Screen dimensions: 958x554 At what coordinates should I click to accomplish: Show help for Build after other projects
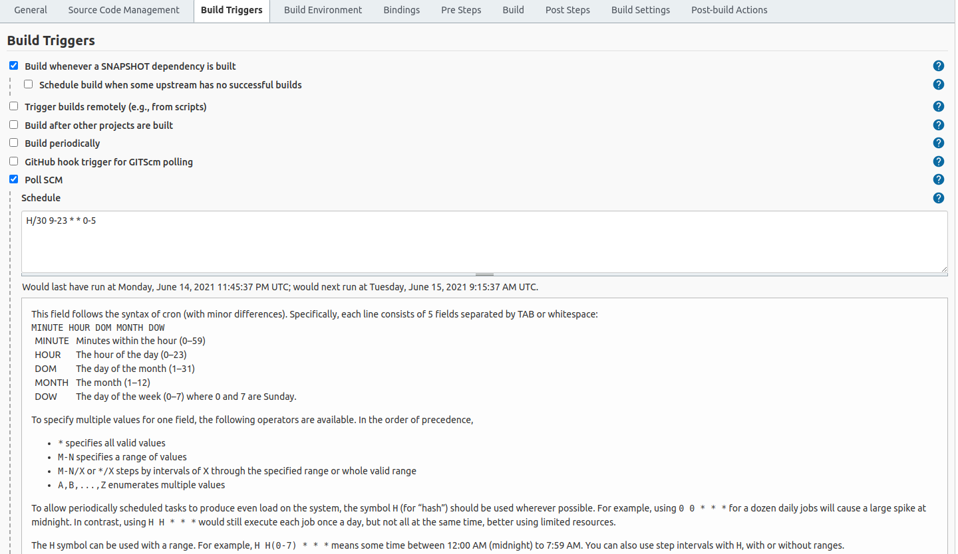click(x=938, y=125)
